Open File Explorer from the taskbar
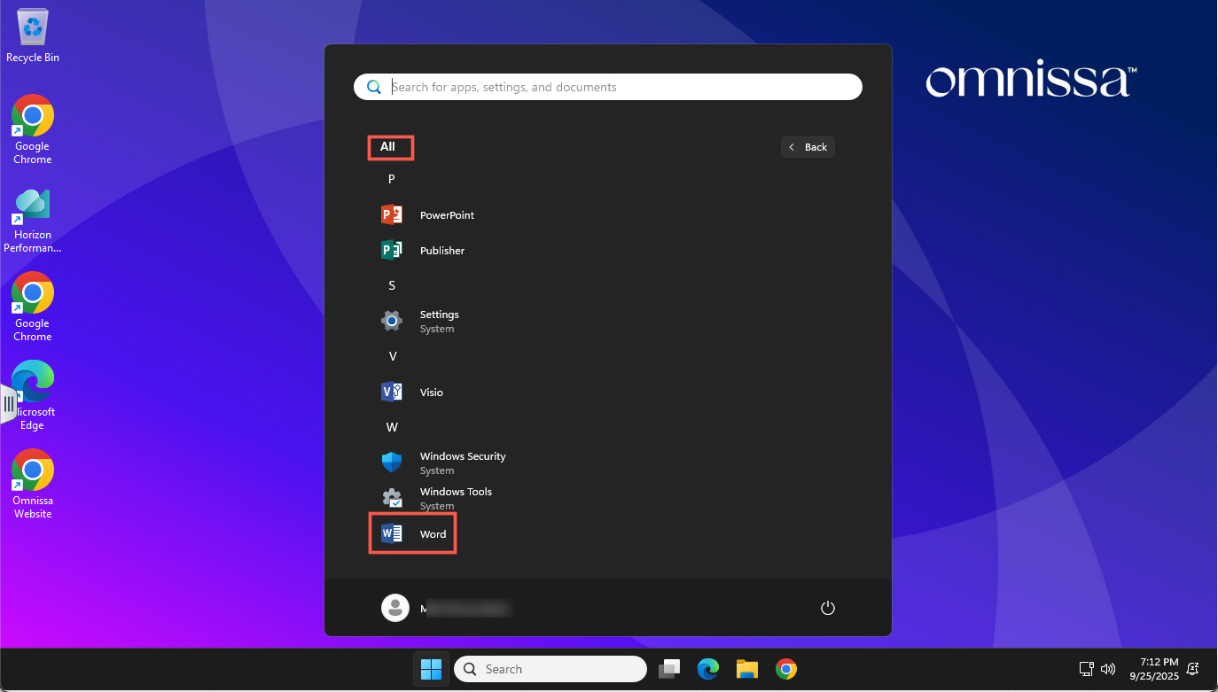1218x692 pixels. pos(746,669)
